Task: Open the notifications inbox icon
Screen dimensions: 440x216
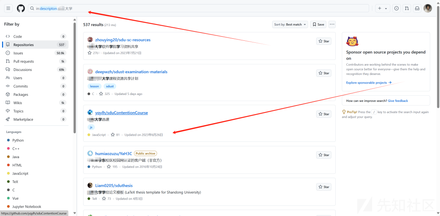Action: tap(417, 9)
